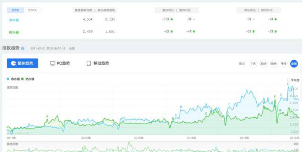Select the 7天 time range
Viewport: 302px width, 152px height.
253,64
